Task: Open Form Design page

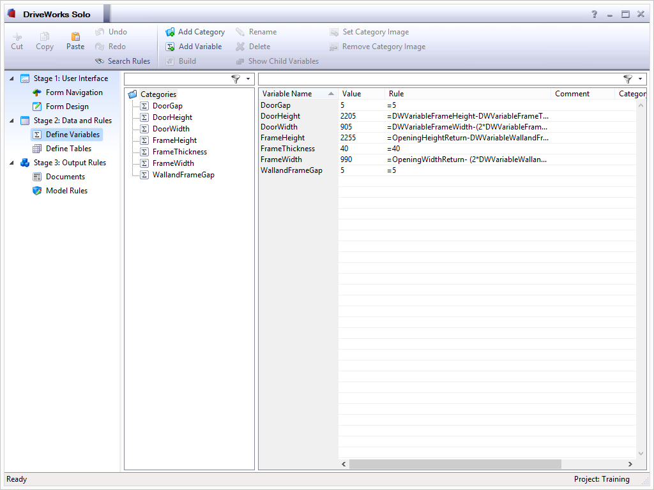Action: coord(67,107)
